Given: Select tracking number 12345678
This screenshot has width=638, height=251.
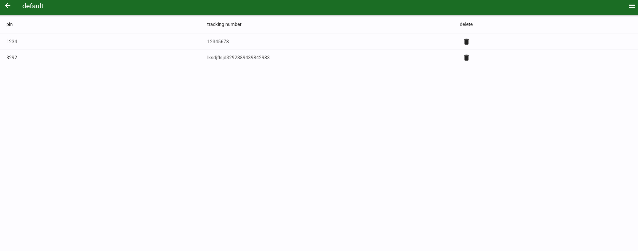Looking at the screenshot, I should point(218,42).
